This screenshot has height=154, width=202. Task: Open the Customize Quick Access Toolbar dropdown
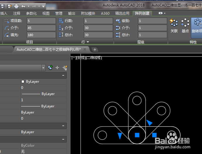[43, 6]
